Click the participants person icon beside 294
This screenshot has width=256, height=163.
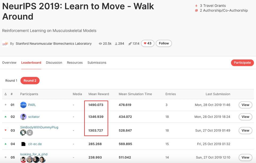(x=116, y=44)
